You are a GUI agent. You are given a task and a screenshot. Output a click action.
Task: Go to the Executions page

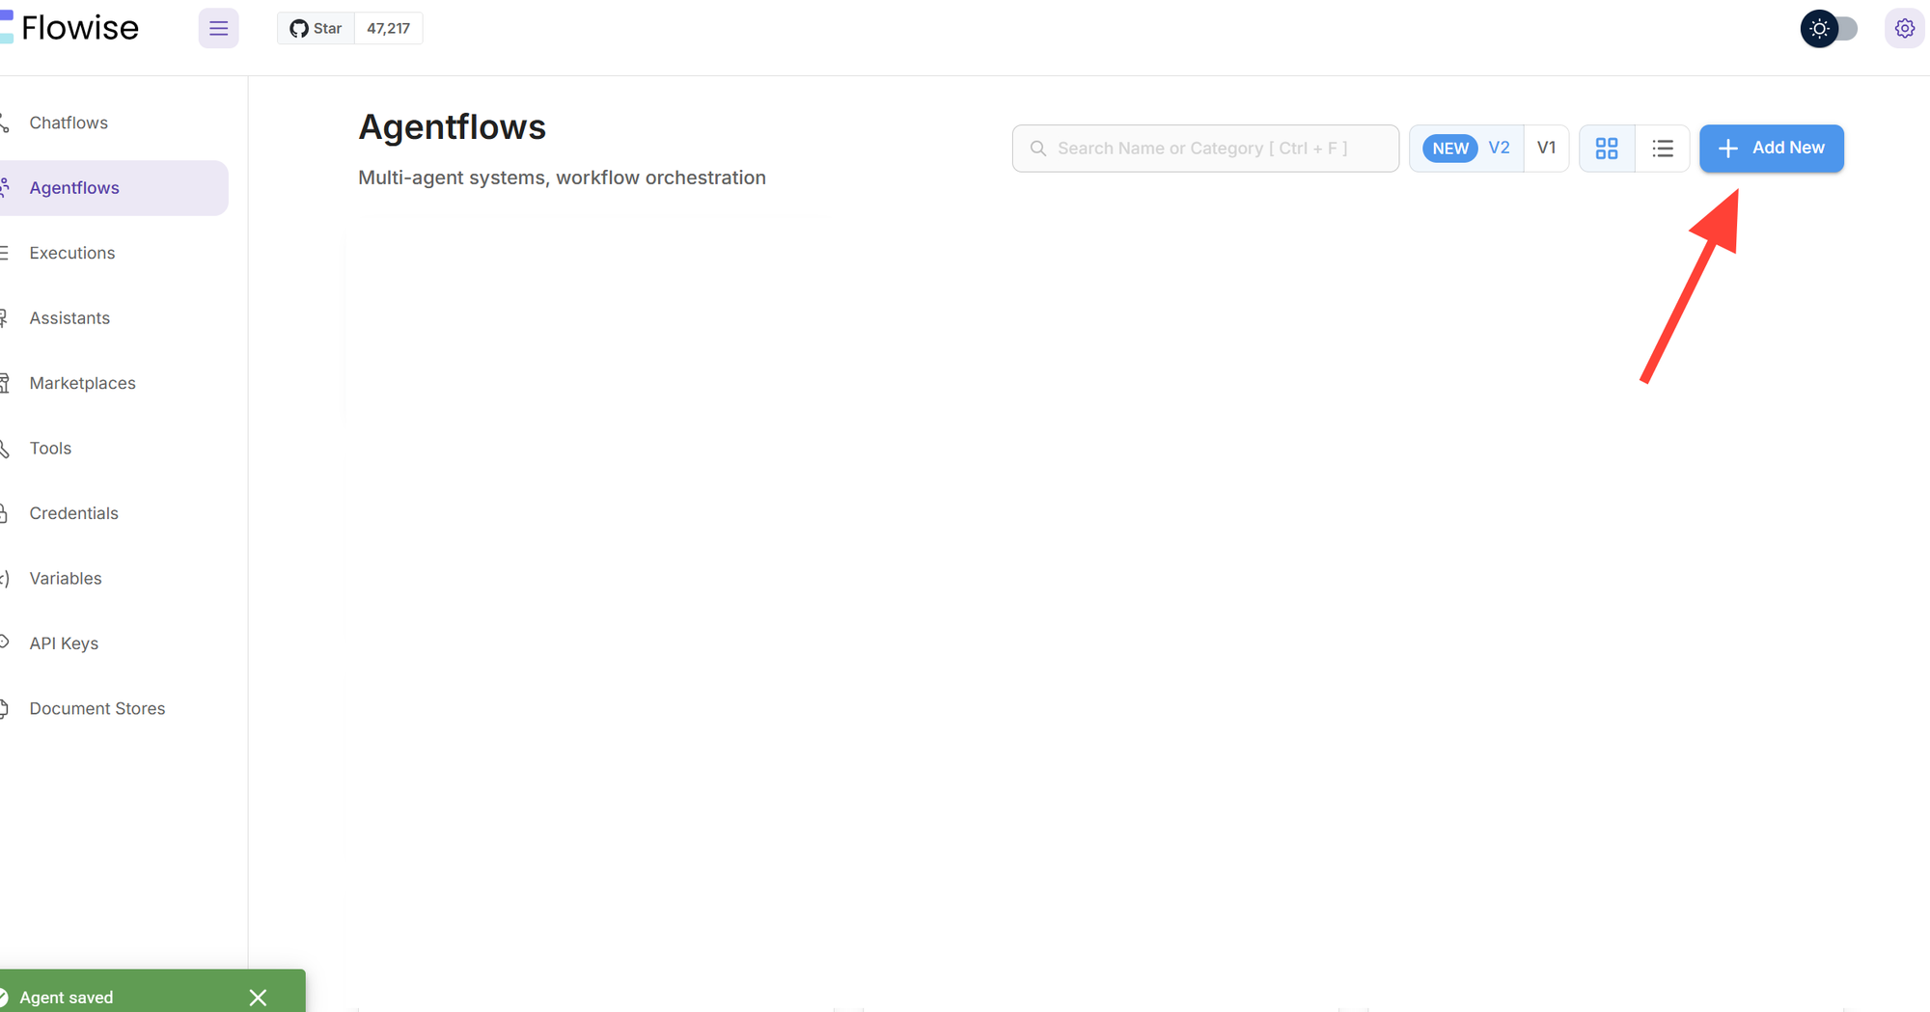(x=72, y=253)
